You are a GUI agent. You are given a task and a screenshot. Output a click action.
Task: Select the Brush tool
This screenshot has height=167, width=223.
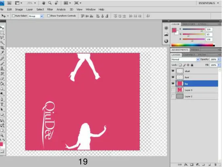pos(2,63)
